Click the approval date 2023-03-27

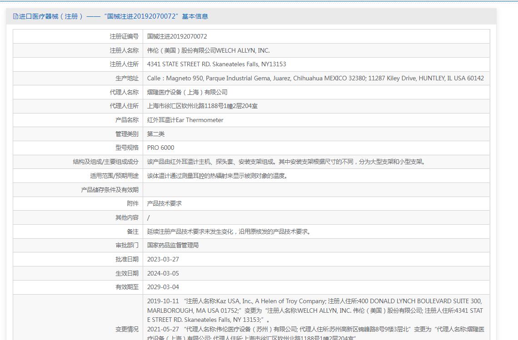point(163,259)
